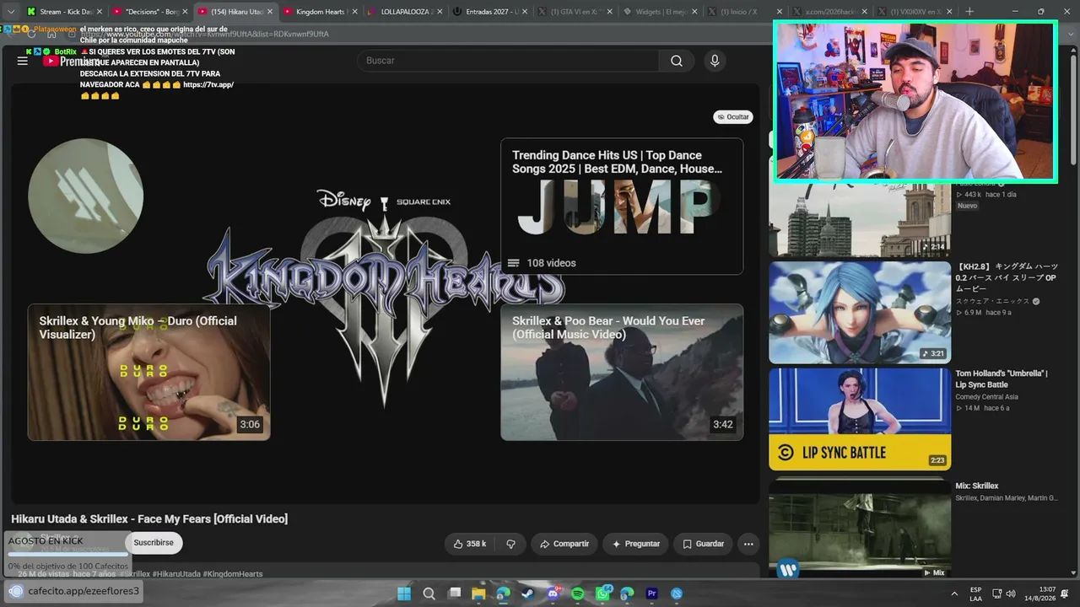Close the Kingdom Hearts tab
The height and width of the screenshot is (607, 1080).
354,12
